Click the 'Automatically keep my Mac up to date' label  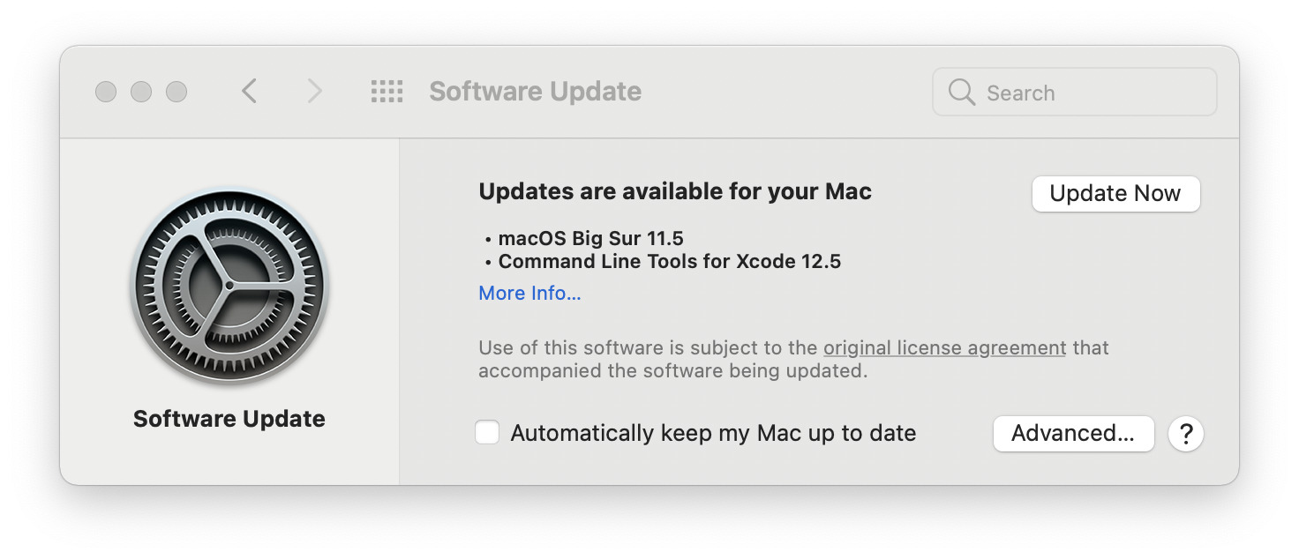coord(713,433)
